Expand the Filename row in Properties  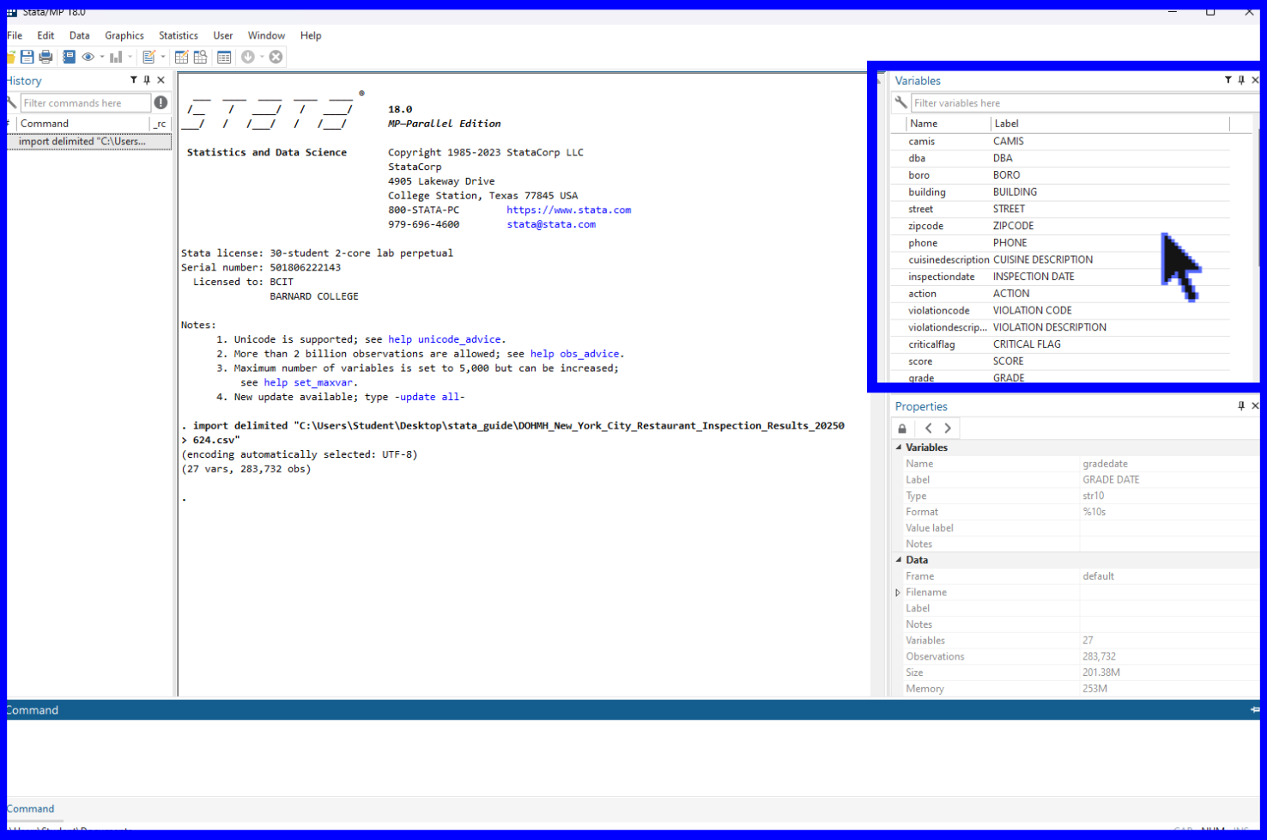point(898,593)
